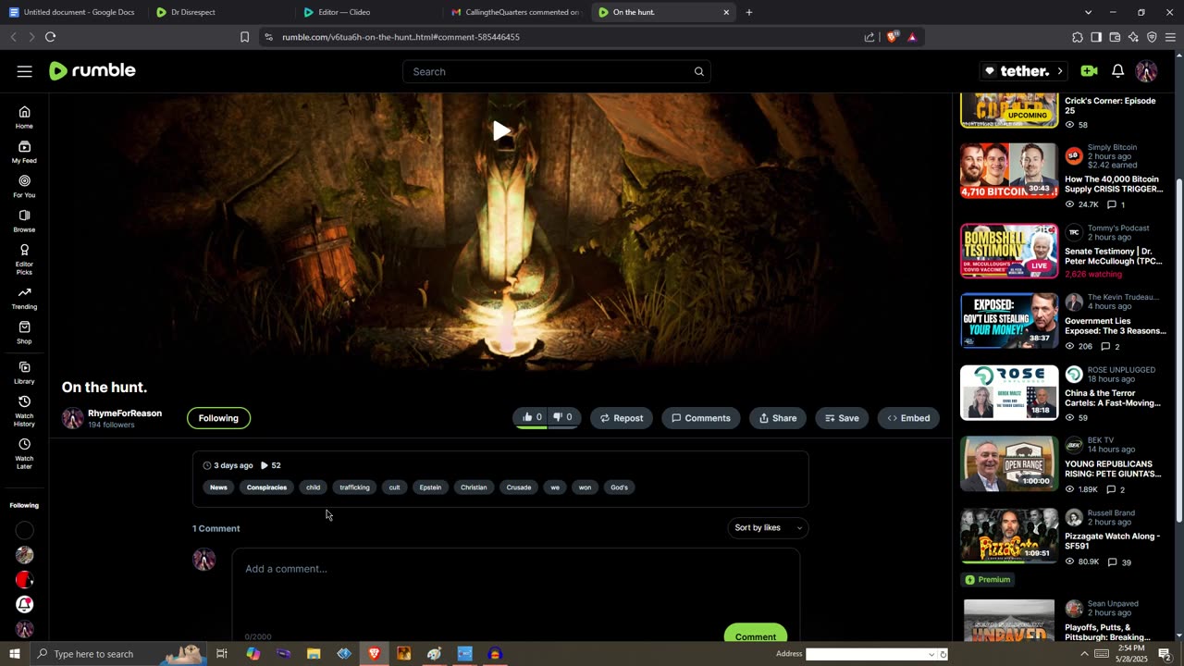This screenshot has width=1184, height=666.
Task: Click the page vertical scrollbar
Action: click(1178, 351)
